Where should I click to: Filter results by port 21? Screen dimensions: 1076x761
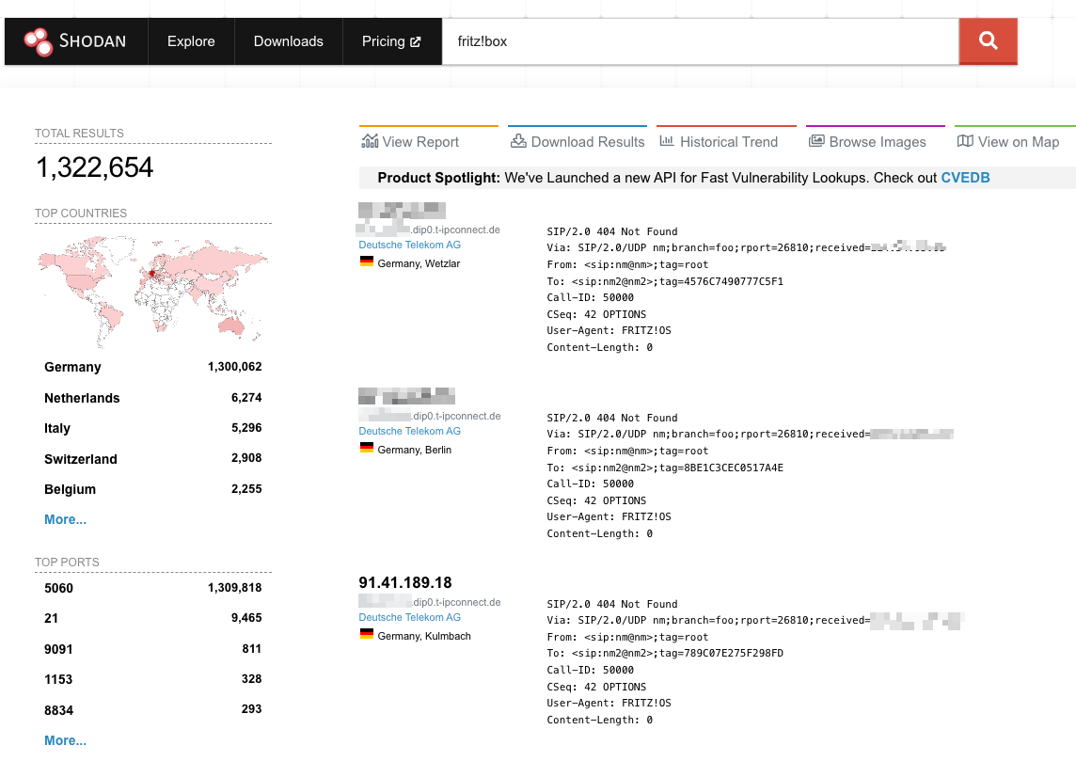pyautogui.click(x=51, y=618)
